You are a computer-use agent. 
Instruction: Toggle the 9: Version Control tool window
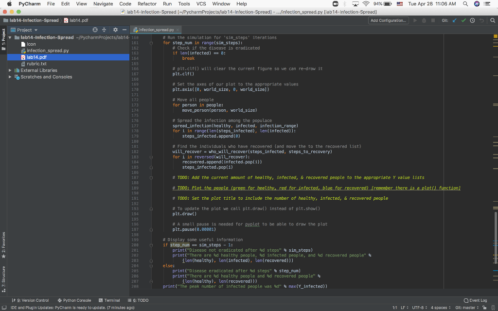(x=30, y=300)
